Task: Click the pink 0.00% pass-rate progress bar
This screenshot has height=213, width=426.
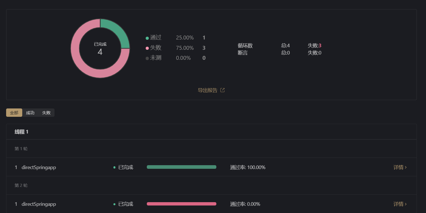Action: pyautogui.click(x=181, y=204)
